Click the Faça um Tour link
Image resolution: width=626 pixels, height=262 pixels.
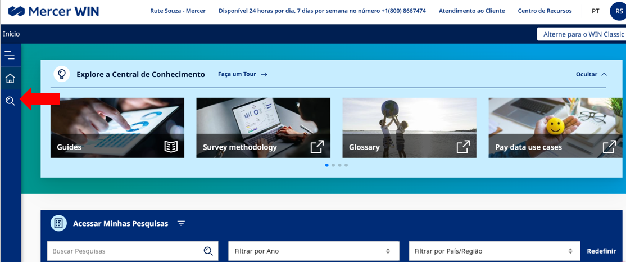coord(242,74)
